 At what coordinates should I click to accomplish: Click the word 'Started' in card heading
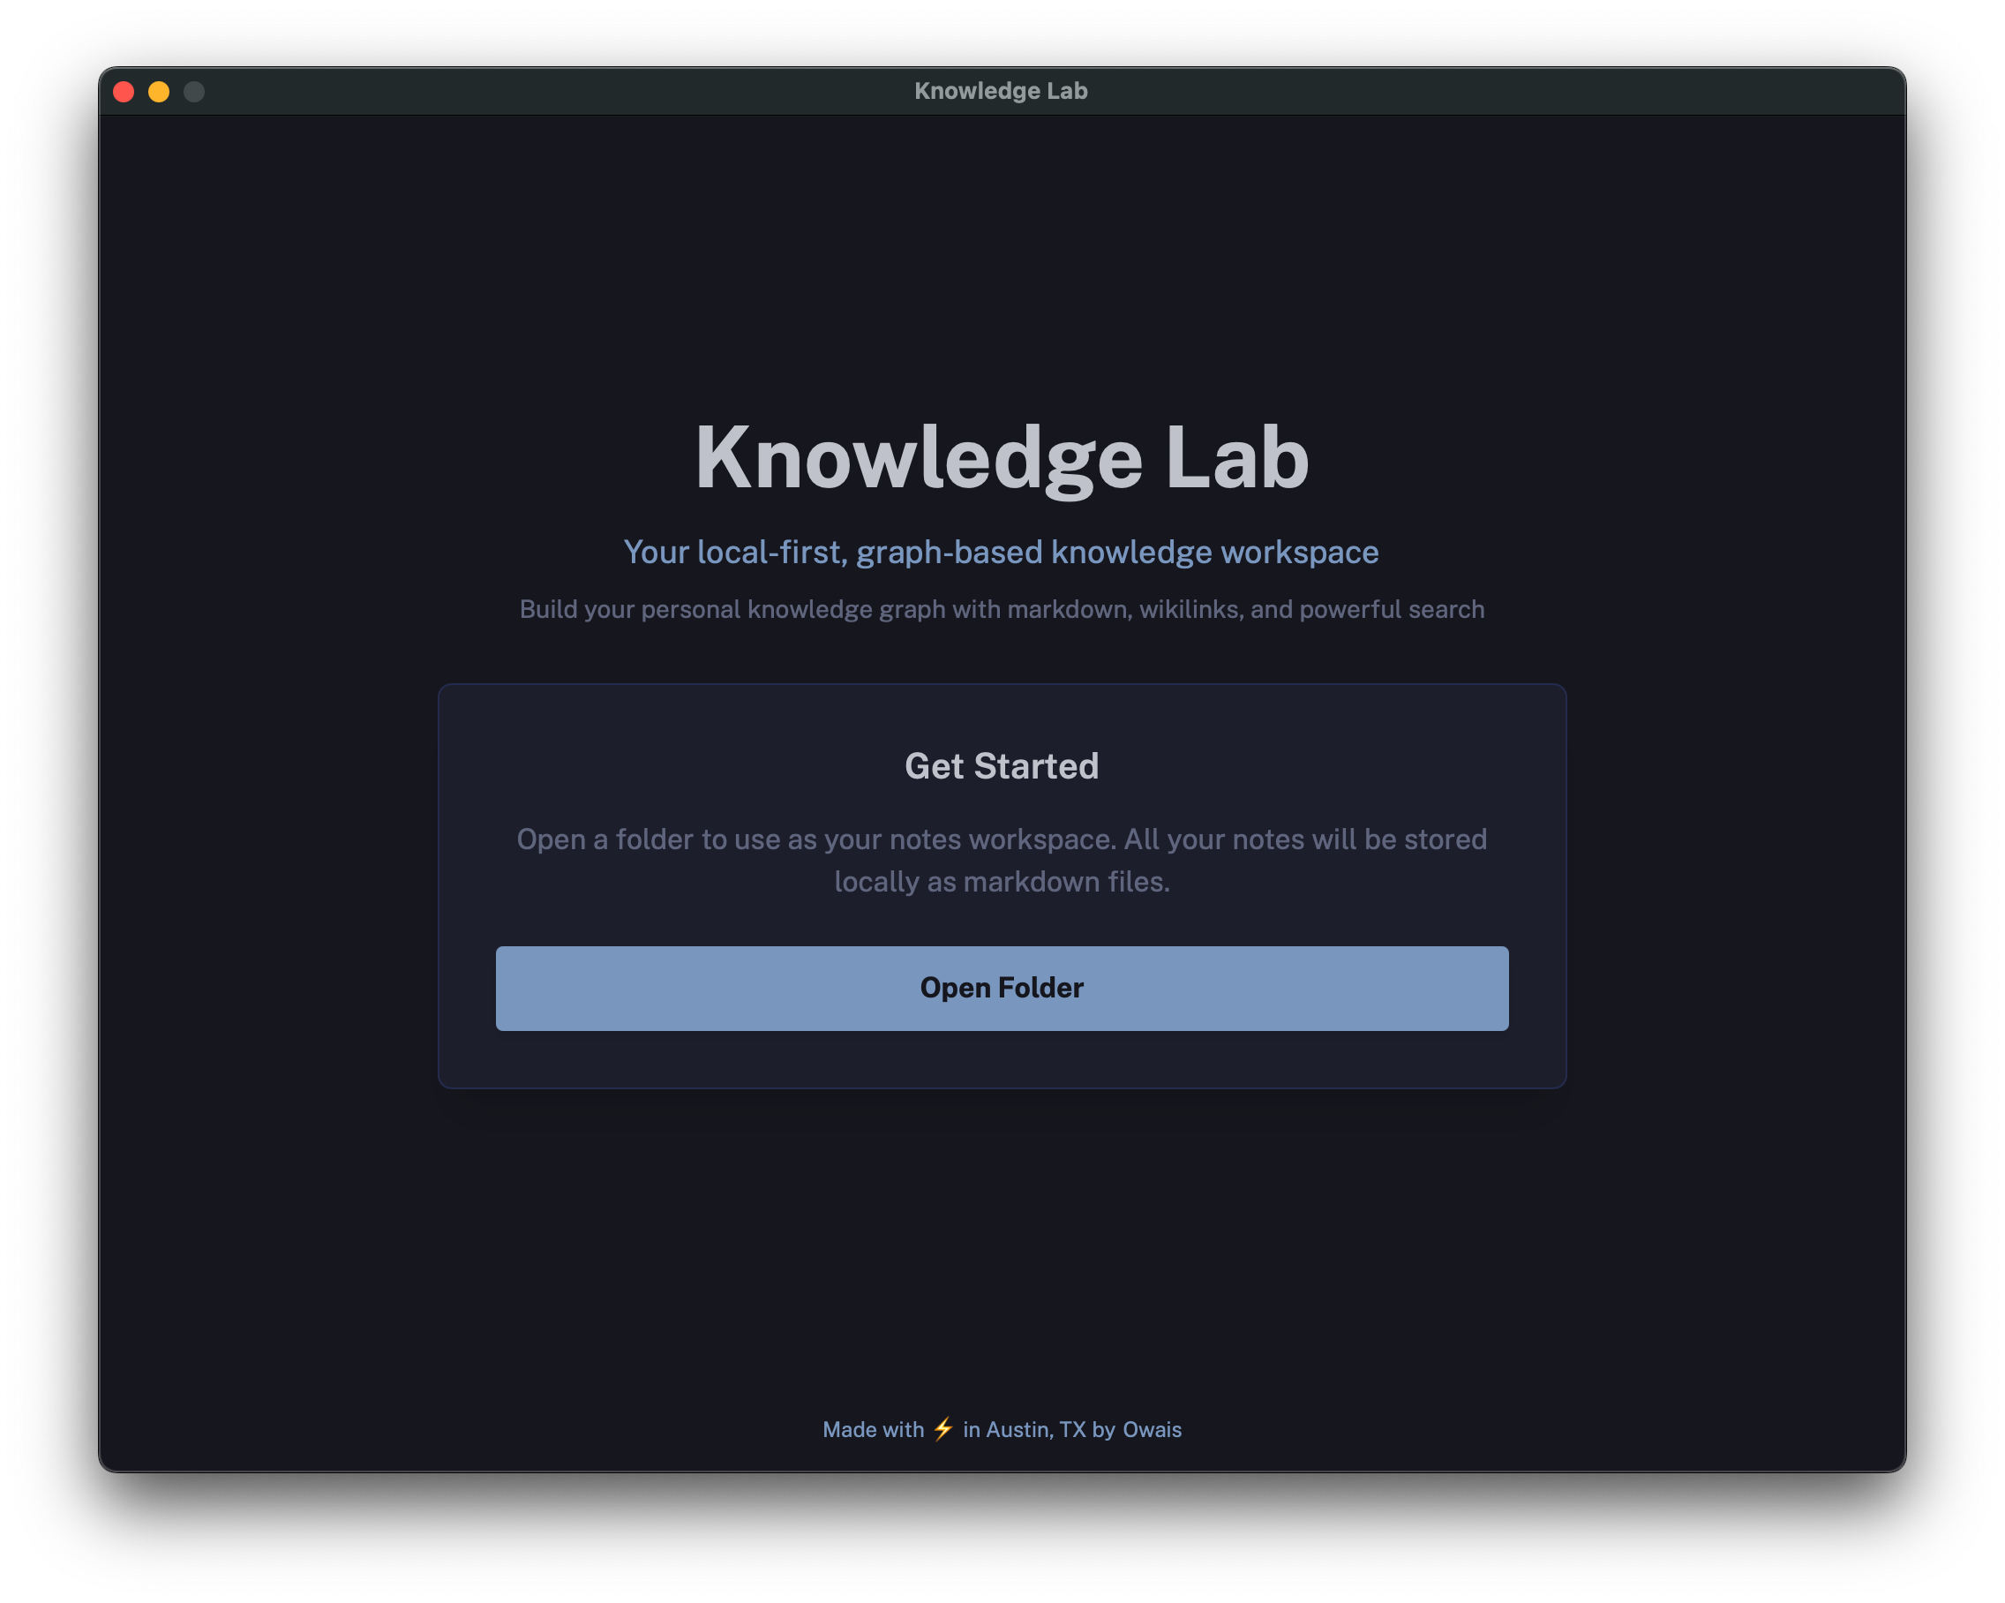point(1036,765)
